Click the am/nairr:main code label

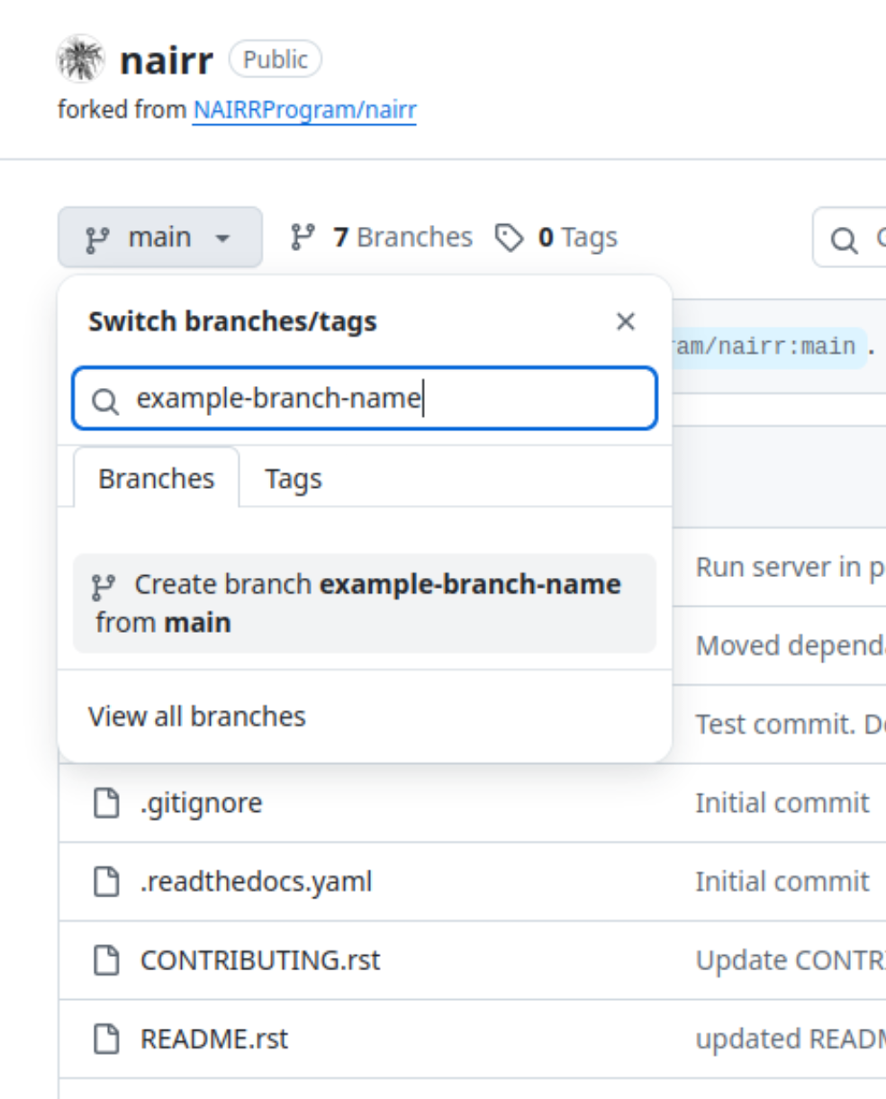click(768, 346)
